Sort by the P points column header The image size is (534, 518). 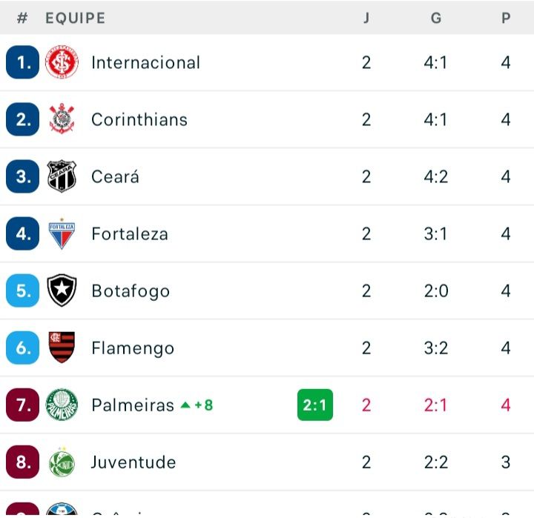coord(506,18)
